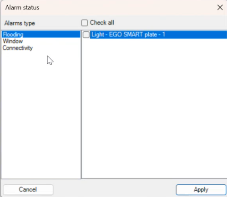Select the Light - EGO SMART plate - 1 row
Viewport: 227px width, 197px height.
tap(158, 35)
